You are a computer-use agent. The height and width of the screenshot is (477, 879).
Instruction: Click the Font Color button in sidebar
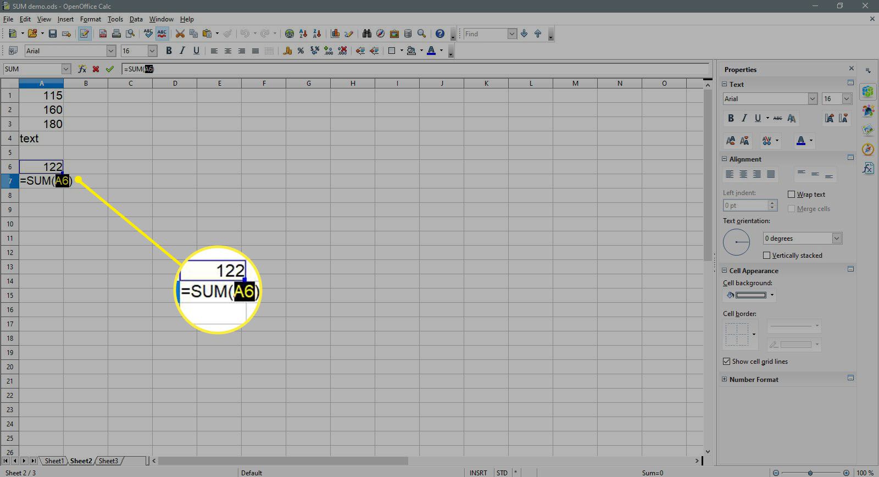click(801, 141)
